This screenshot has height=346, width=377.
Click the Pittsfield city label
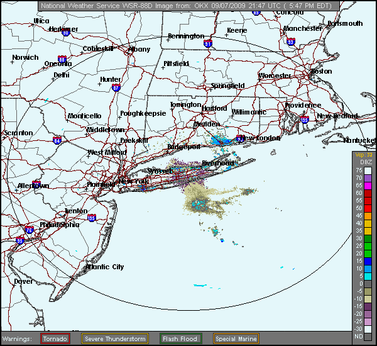(x=176, y=64)
